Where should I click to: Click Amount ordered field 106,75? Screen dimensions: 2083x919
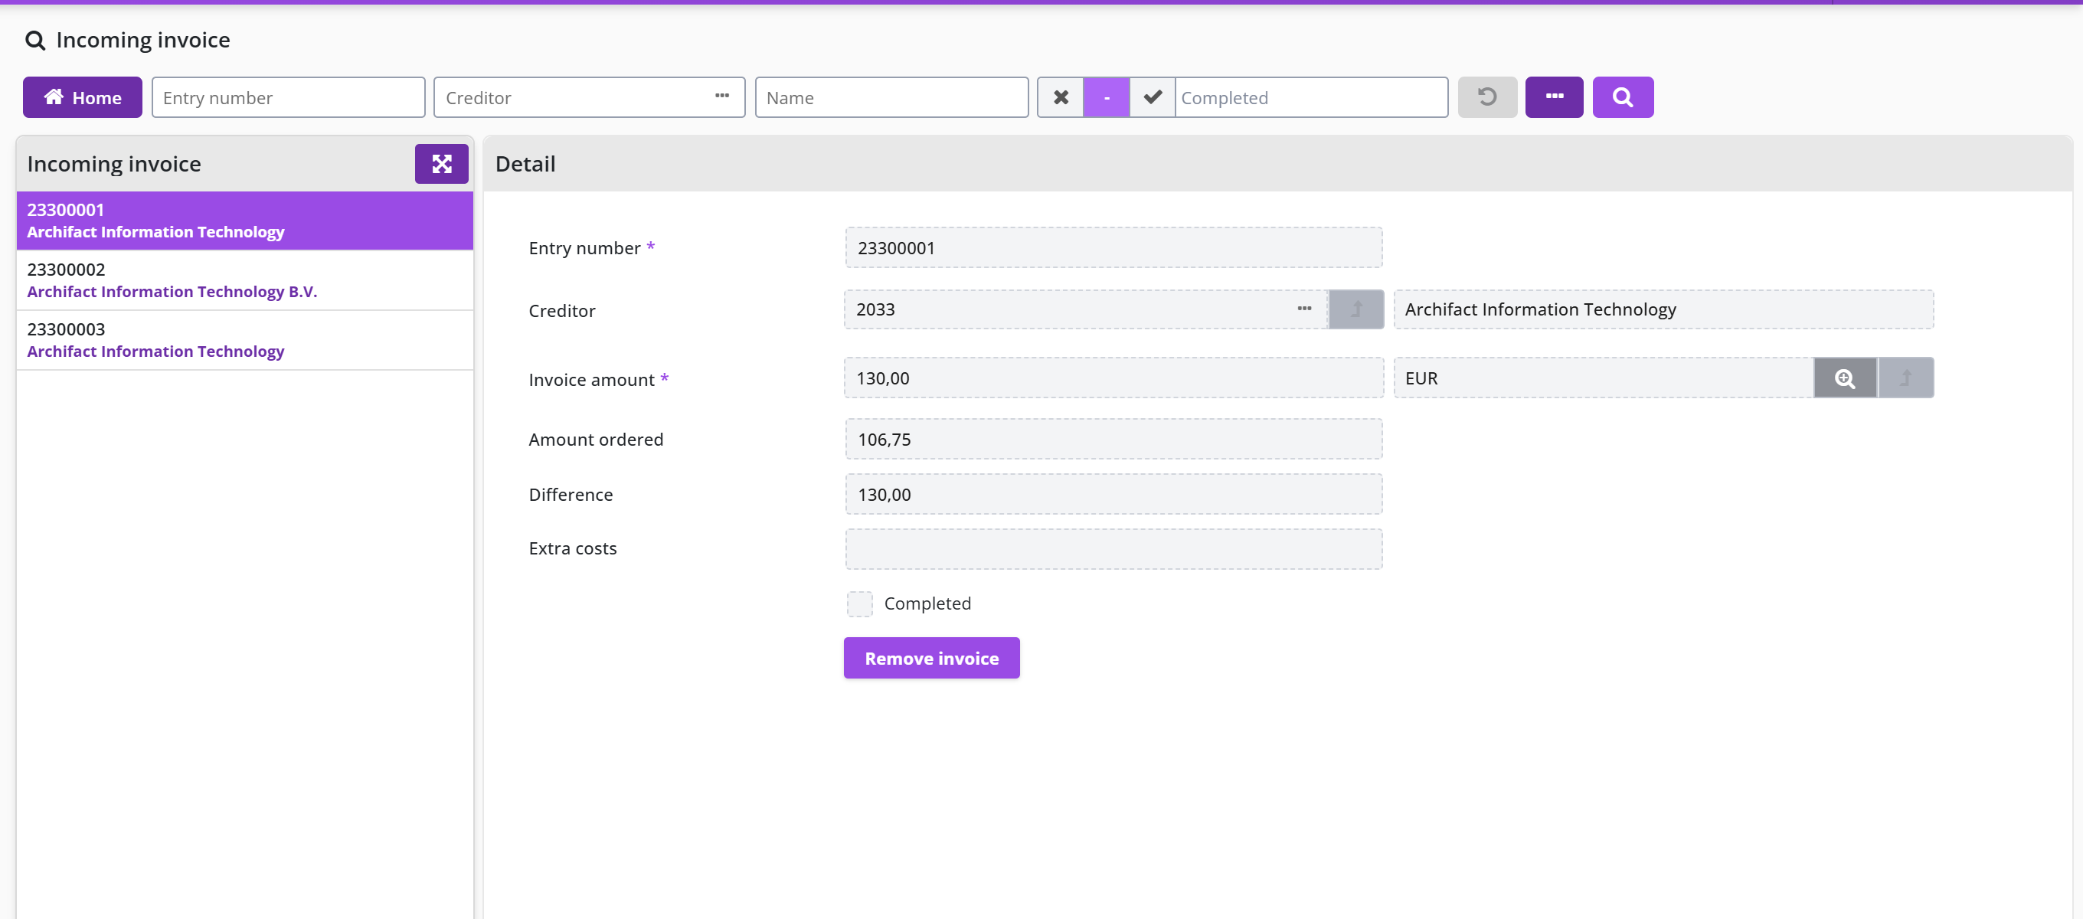tap(1113, 440)
